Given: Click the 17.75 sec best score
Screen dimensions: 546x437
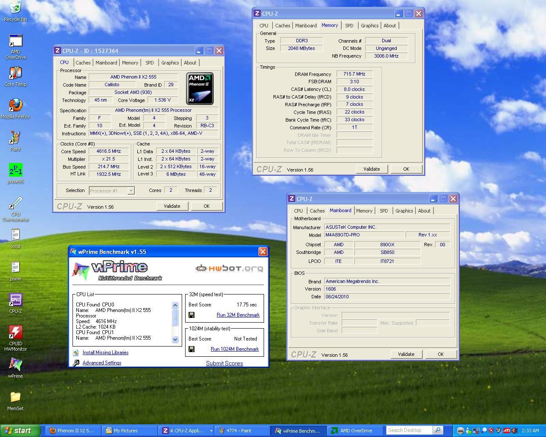Looking at the screenshot, I should pos(247,305).
